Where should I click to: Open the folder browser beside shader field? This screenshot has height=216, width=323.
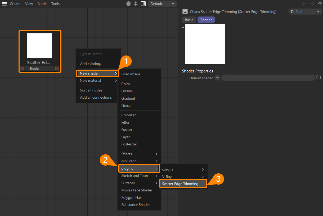pos(318,77)
